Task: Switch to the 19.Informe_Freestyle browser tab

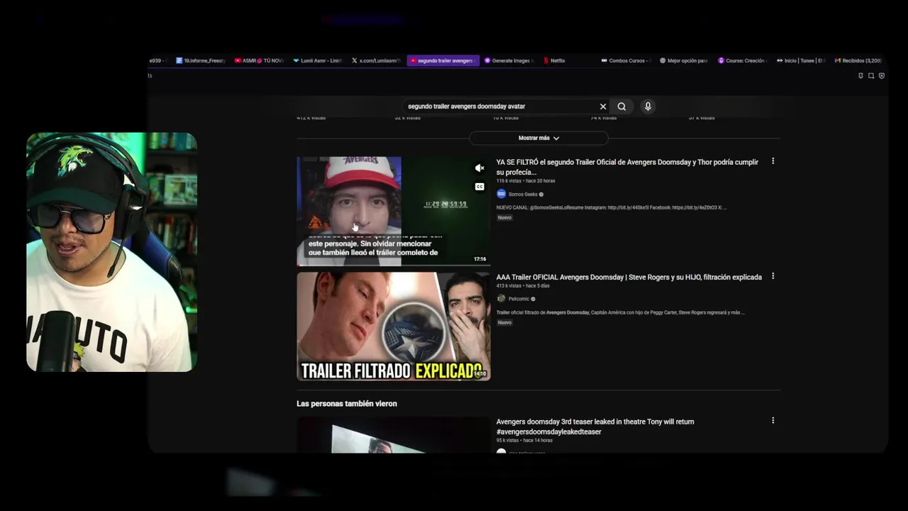Action: click(201, 61)
